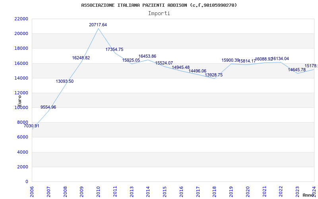
Task: Click the y-axis value 10000
Action: (x=21, y=107)
